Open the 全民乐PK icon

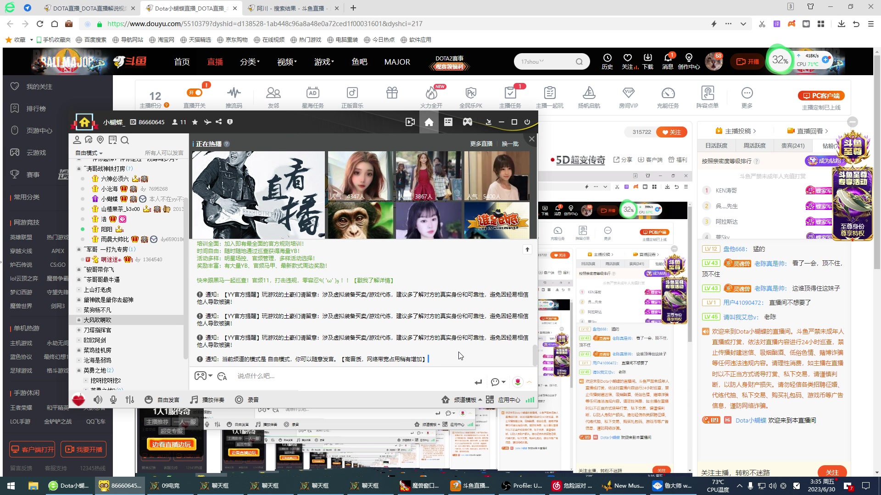(x=471, y=93)
